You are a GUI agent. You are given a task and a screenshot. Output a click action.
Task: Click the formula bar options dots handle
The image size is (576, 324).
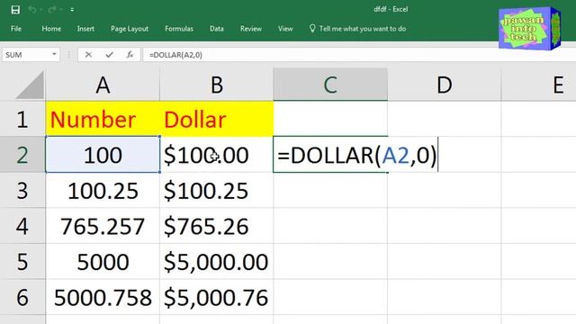point(69,55)
